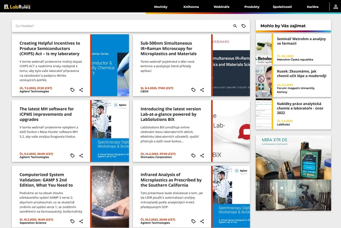Viewport: 341px width, 228px height.
Task: Share the Sub-500nm IR+Raman webinar
Action: click(x=202, y=90)
